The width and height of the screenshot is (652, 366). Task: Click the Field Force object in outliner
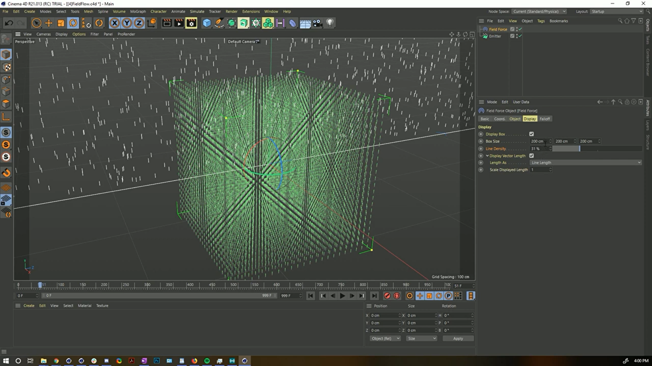tap(498, 29)
